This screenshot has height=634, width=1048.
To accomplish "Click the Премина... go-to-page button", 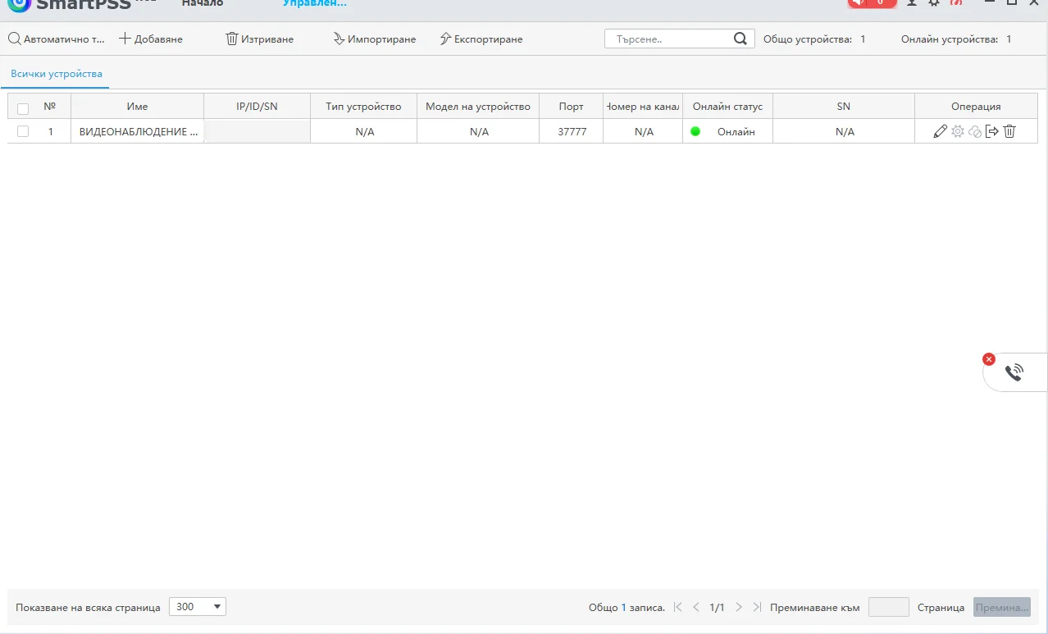I will (1002, 607).
